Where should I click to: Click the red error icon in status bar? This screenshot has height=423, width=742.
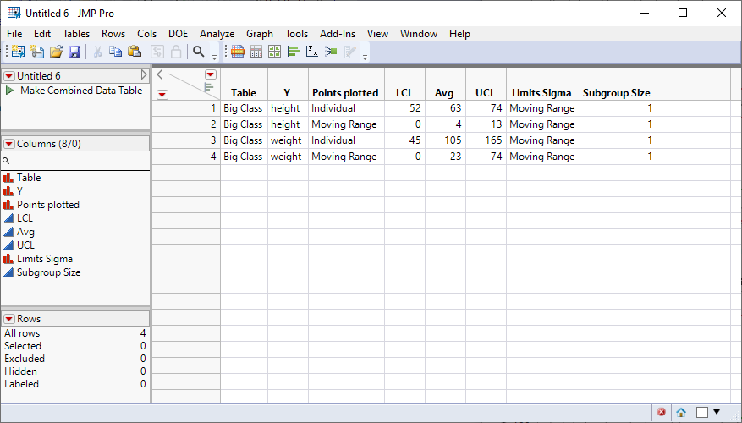click(x=662, y=412)
